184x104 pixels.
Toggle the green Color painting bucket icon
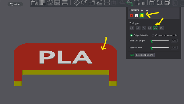[129, 3]
